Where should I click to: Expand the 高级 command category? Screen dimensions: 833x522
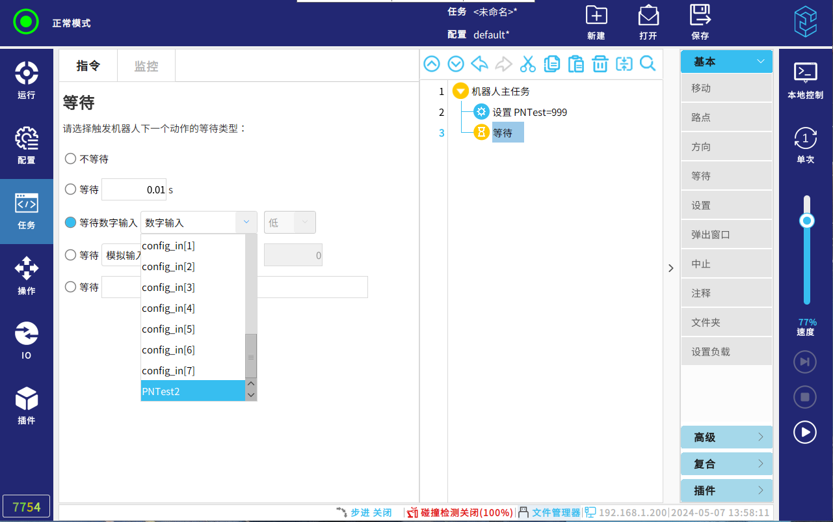(726, 437)
